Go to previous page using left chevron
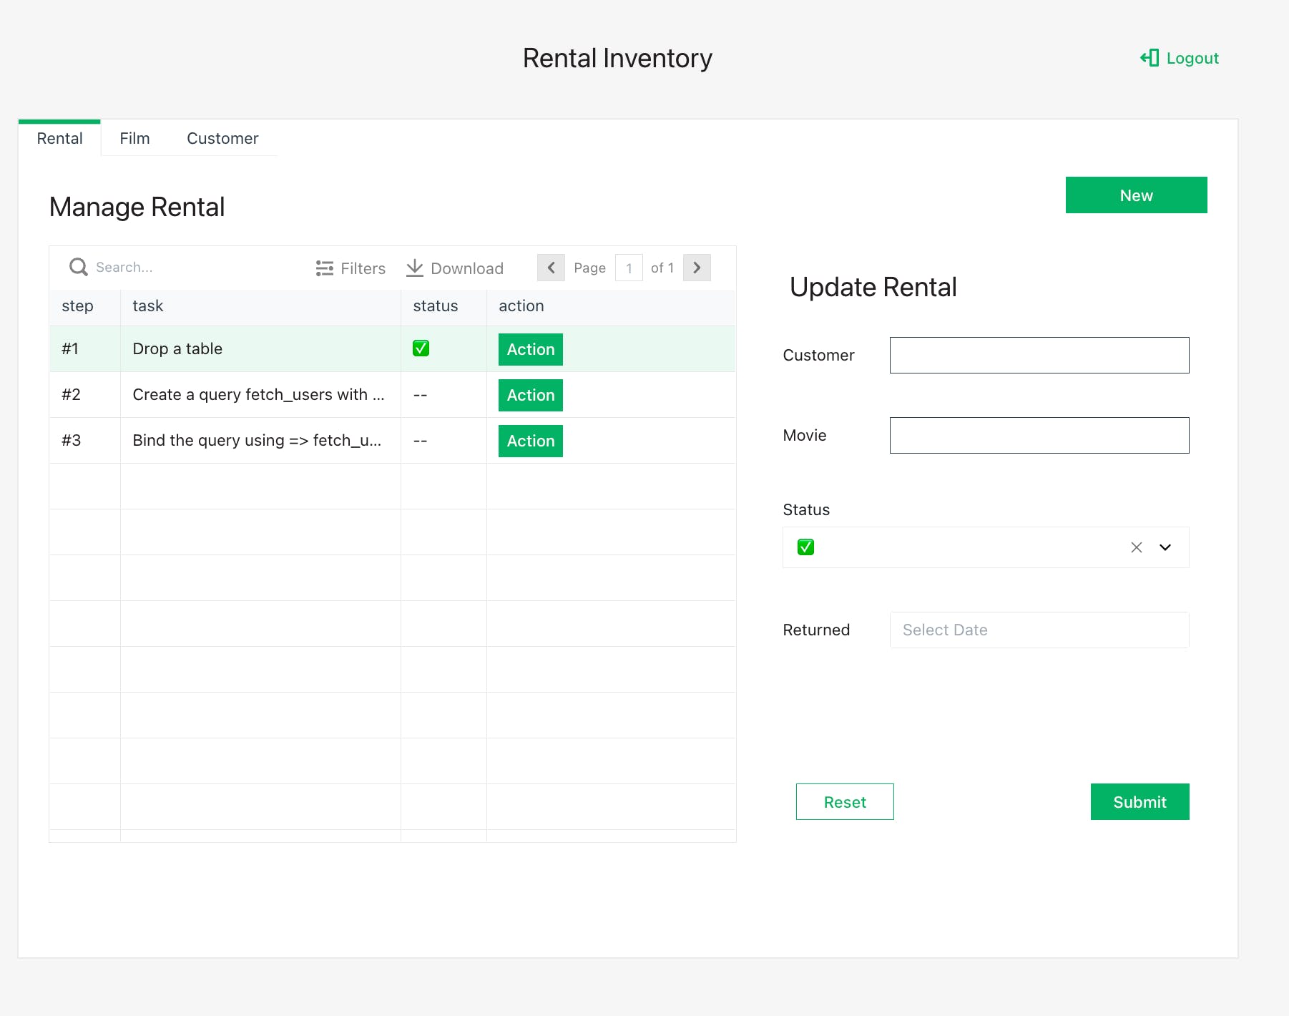The image size is (1289, 1016). pyautogui.click(x=551, y=268)
